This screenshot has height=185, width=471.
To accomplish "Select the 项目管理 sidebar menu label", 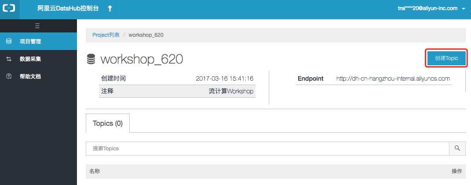I will pyautogui.click(x=30, y=42).
